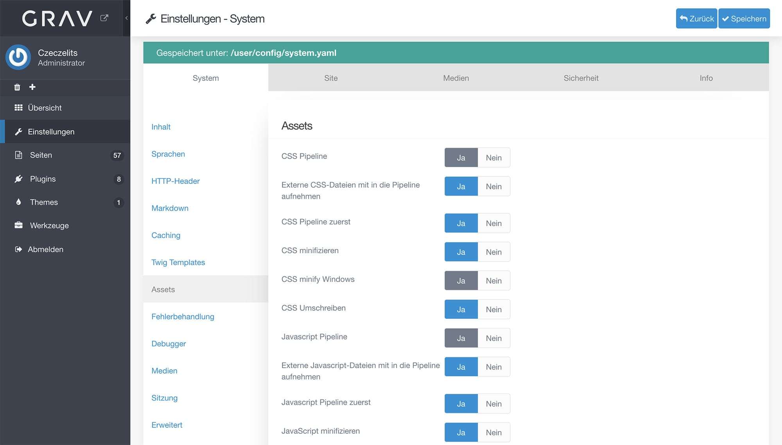Open the Seiten pages section
Screen dimensions: 782x445
click(41, 155)
